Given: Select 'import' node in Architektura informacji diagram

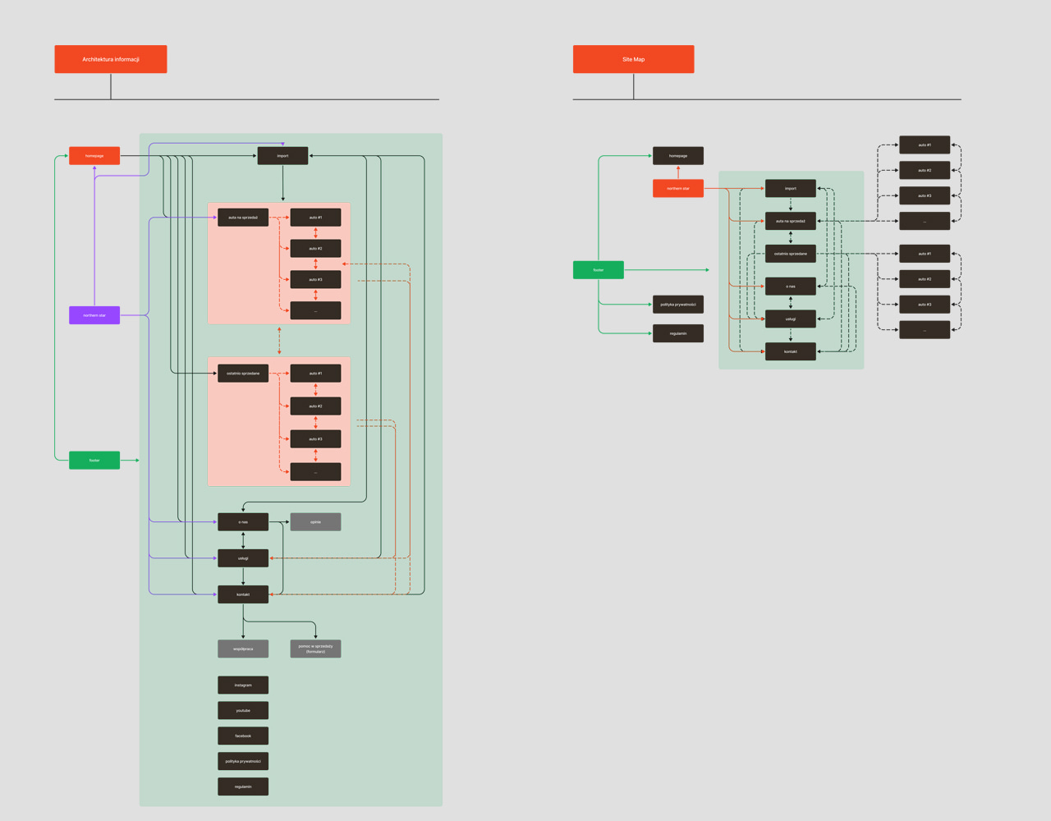Looking at the screenshot, I should 282,156.
